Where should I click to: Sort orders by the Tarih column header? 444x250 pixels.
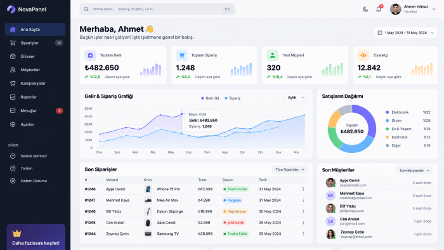[x=263, y=180]
